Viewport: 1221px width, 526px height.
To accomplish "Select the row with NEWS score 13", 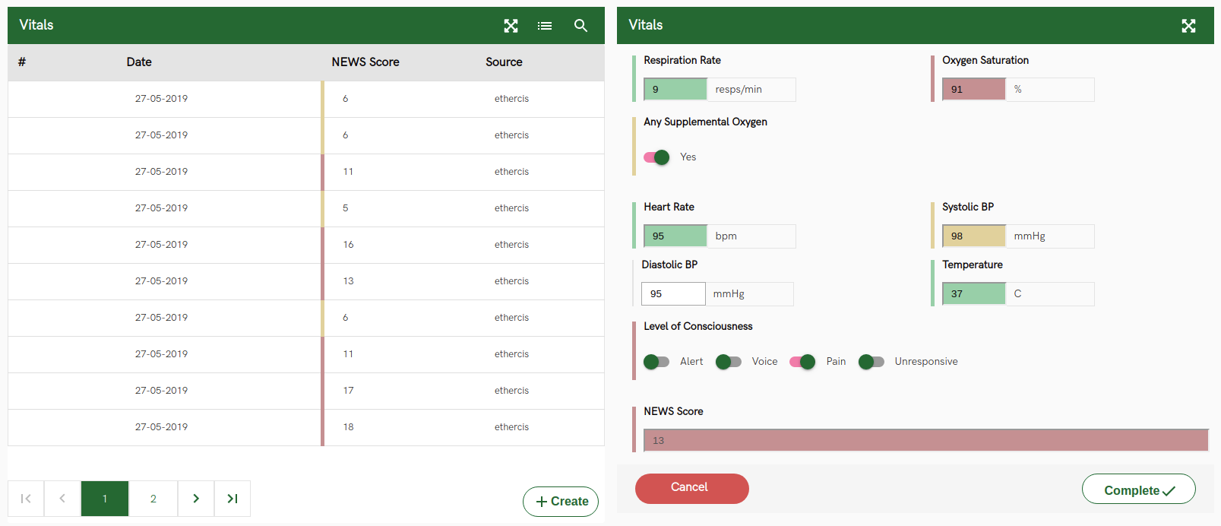I will (x=306, y=281).
